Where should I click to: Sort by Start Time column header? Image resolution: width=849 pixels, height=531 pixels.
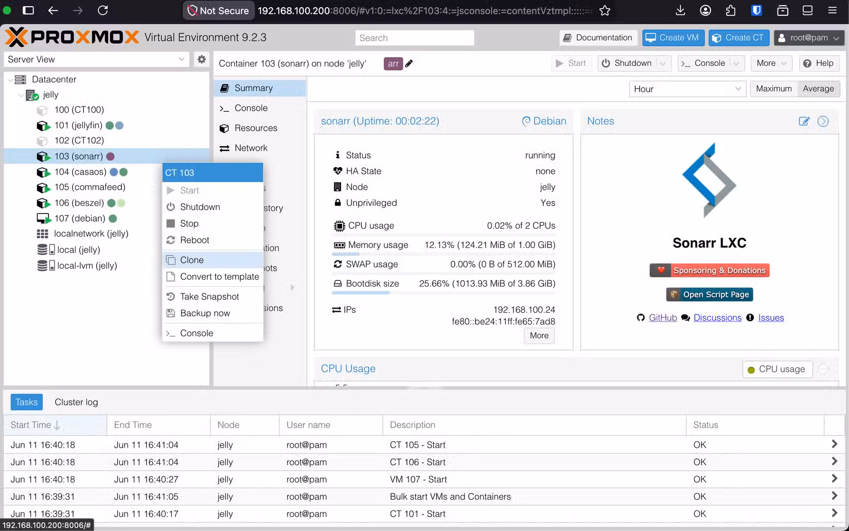coord(55,425)
